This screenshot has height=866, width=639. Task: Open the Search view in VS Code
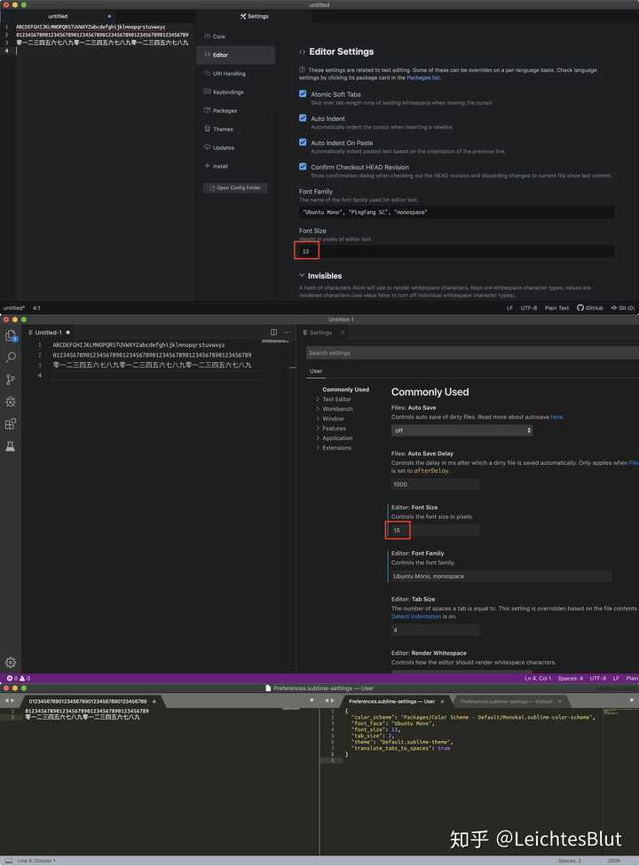(x=11, y=357)
